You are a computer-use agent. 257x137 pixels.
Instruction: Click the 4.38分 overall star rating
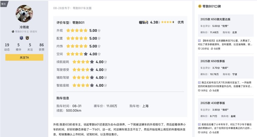coord(168,22)
